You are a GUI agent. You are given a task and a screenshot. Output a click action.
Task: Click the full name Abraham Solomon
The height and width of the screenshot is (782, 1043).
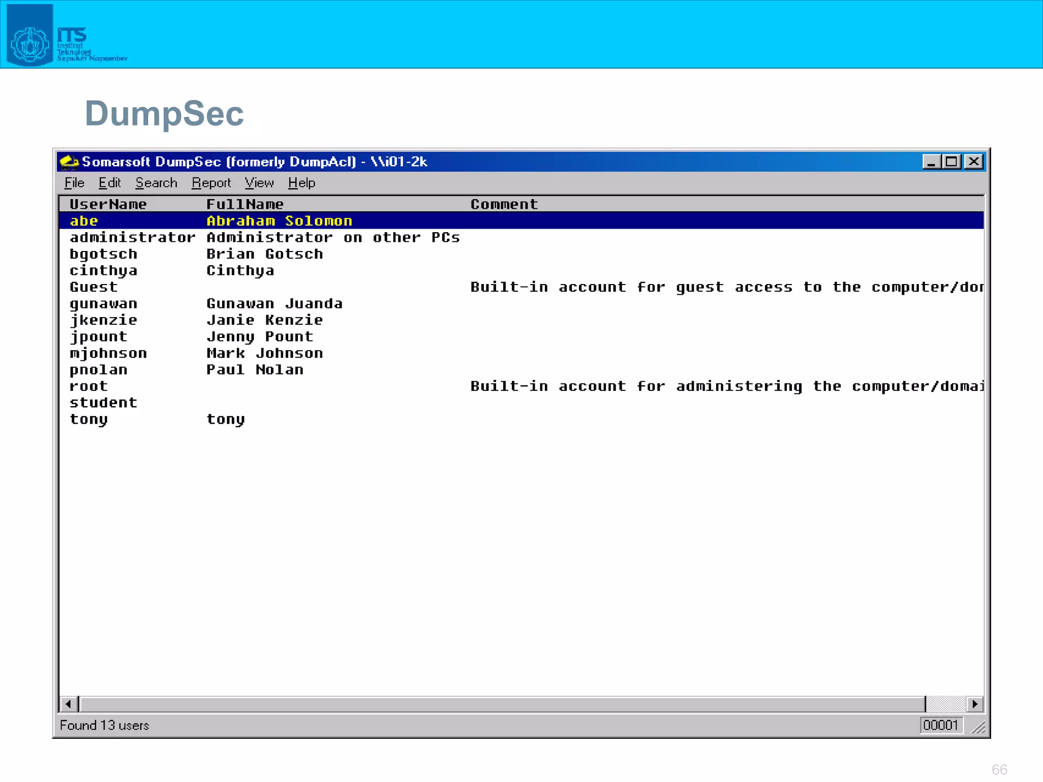279,221
